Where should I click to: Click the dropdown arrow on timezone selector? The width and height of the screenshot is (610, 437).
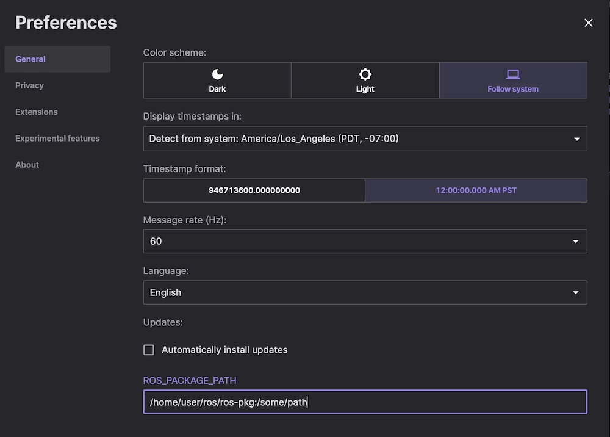pos(576,139)
